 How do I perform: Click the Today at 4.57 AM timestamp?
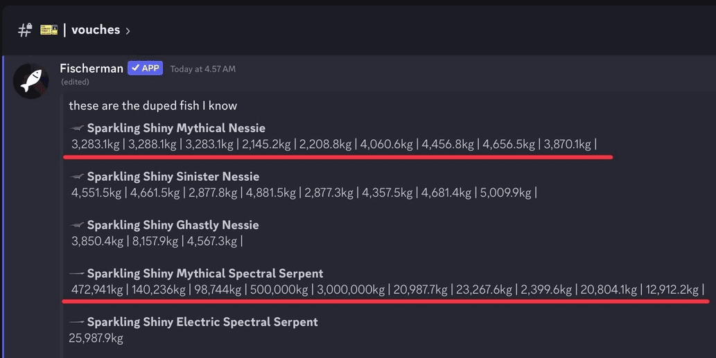pos(203,69)
